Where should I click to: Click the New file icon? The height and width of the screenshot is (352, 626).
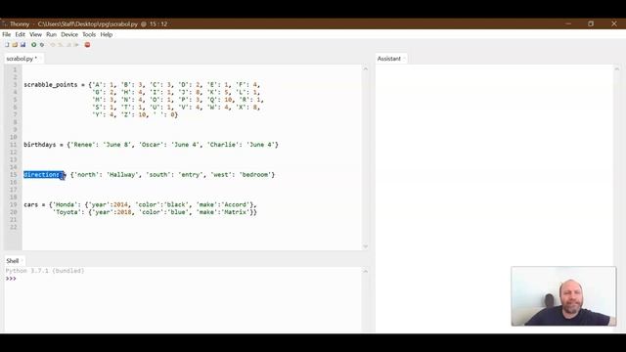pyautogui.click(x=7, y=45)
